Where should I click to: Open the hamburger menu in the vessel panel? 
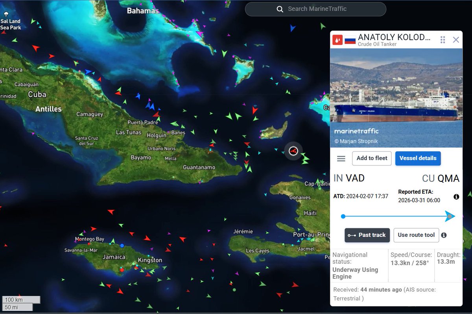click(x=341, y=158)
